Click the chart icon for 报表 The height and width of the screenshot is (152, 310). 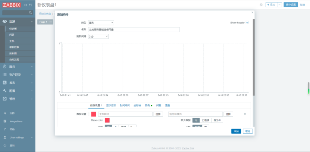5,83
